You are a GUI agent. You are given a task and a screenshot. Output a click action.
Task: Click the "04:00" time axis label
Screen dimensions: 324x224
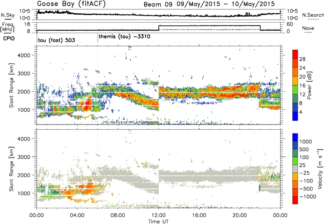(77, 216)
